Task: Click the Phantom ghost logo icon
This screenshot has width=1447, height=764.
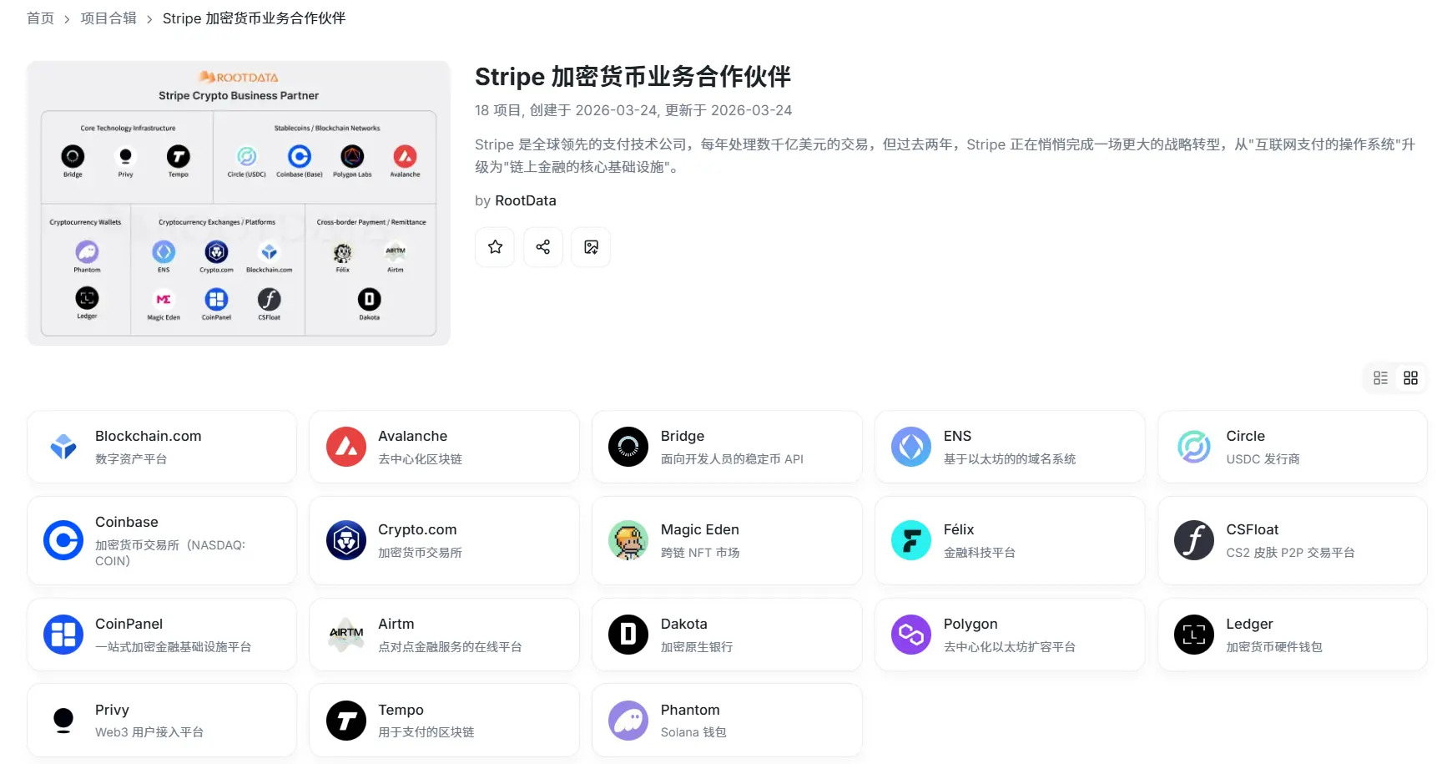Action: pos(628,721)
